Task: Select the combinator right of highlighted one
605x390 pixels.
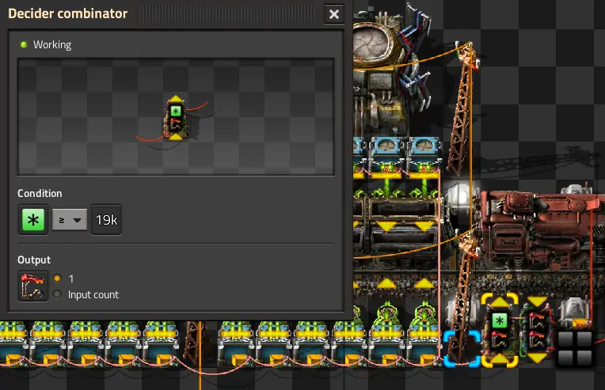Action: (x=537, y=330)
